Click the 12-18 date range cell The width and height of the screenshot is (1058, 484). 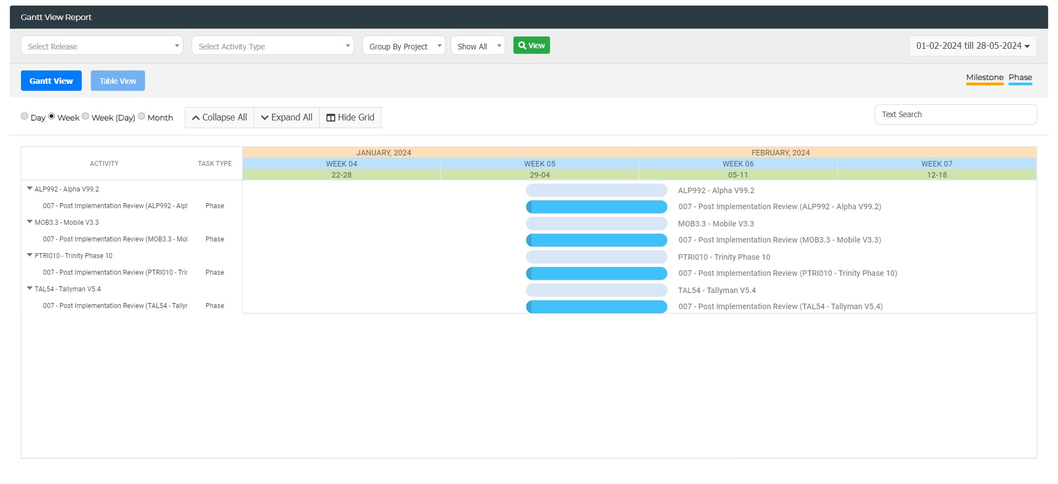[x=936, y=175]
